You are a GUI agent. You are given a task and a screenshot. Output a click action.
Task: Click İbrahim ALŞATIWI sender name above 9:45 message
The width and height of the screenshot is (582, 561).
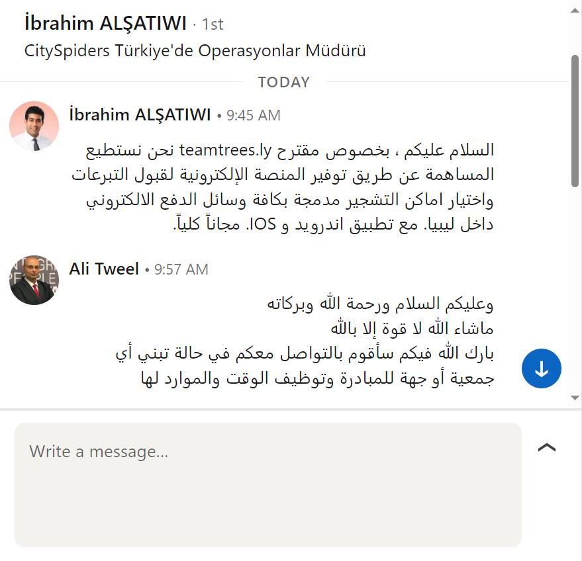(x=140, y=114)
